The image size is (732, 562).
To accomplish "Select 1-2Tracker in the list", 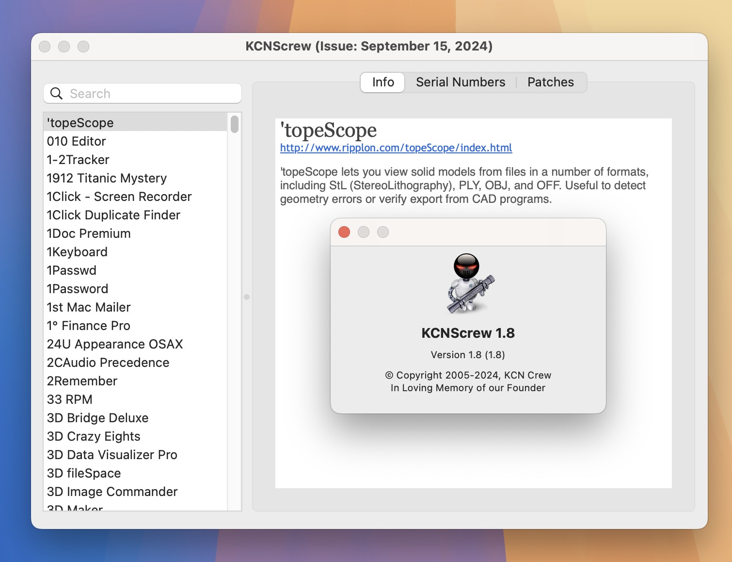I will coord(135,160).
